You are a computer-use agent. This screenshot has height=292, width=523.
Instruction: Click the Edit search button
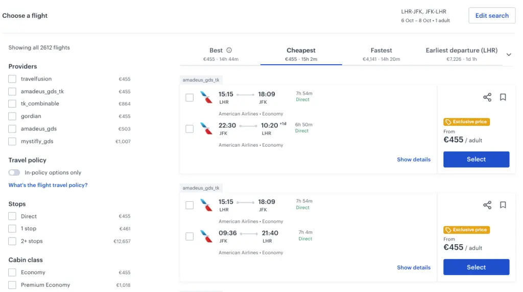(492, 16)
